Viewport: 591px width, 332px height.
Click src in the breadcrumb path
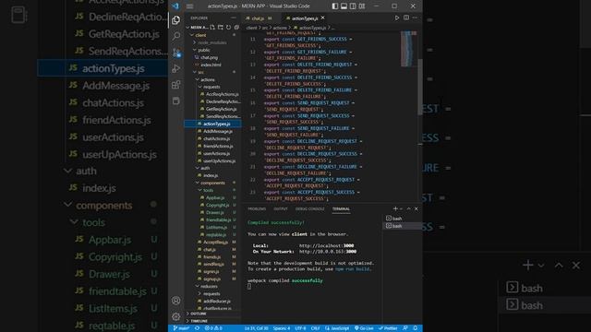tap(265, 28)
